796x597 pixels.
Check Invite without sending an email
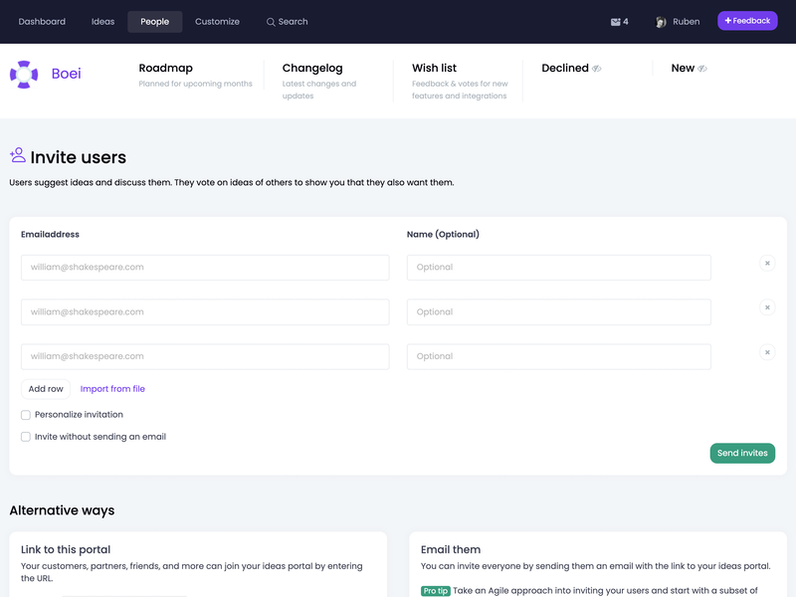[x=25, y=436]
